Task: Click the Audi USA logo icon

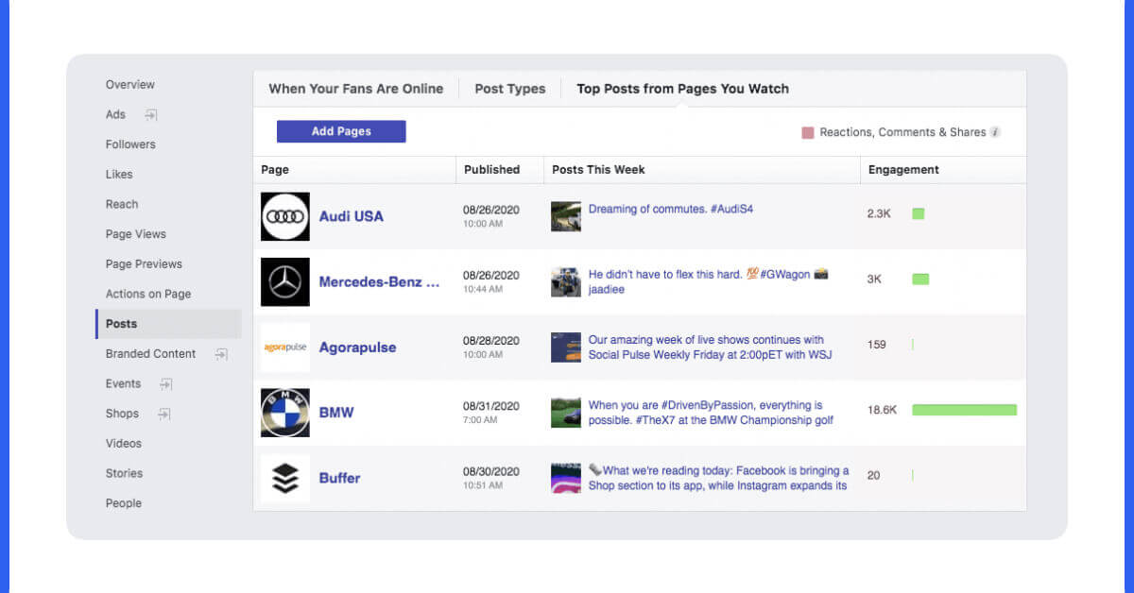Action: tap(285, 216)
